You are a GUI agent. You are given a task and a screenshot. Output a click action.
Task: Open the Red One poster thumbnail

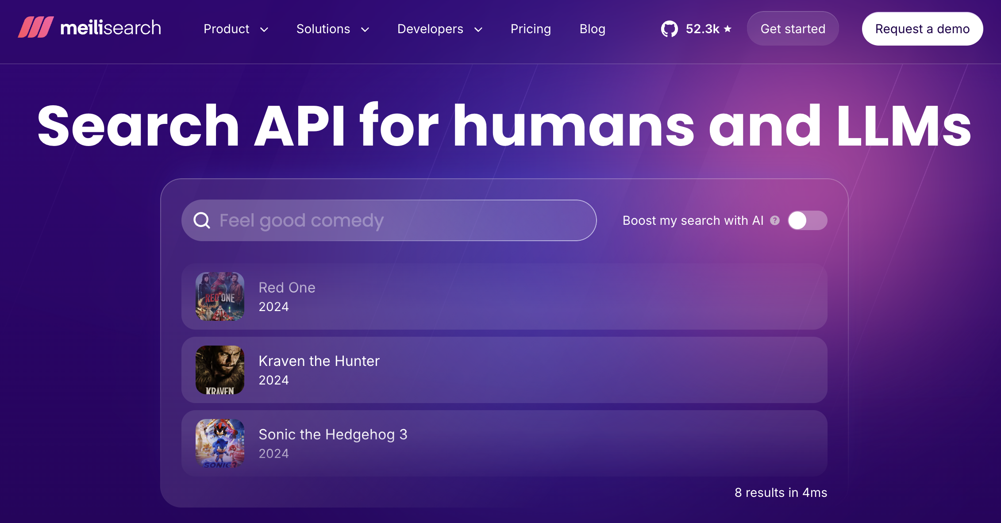click(220, 296)
